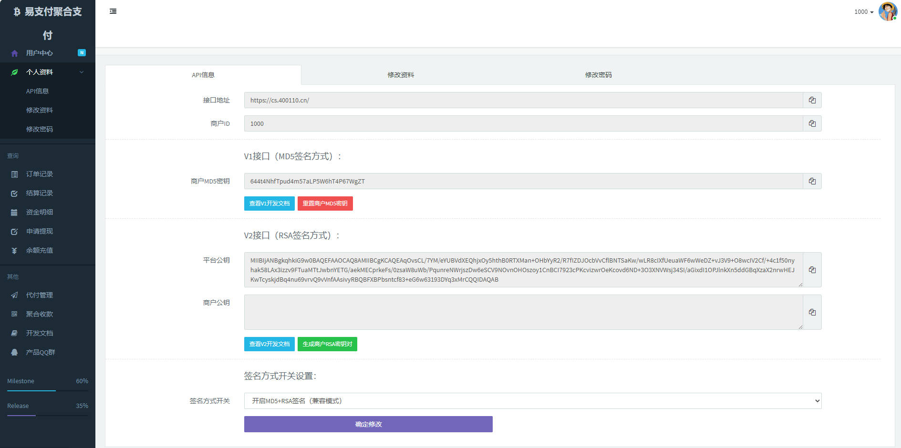Image resolution: width=901 pixels, height=448 pixels.
Task: Click the 重置商户MD5密钥 button
Action: (x=325, y=204)
